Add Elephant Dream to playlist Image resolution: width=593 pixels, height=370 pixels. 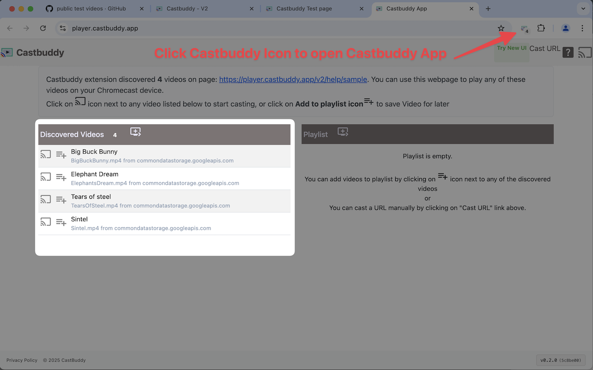click(61, 177)
